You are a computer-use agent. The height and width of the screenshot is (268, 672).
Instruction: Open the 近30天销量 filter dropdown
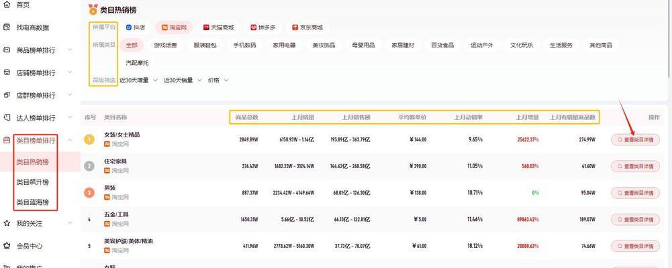click(183, 80)
